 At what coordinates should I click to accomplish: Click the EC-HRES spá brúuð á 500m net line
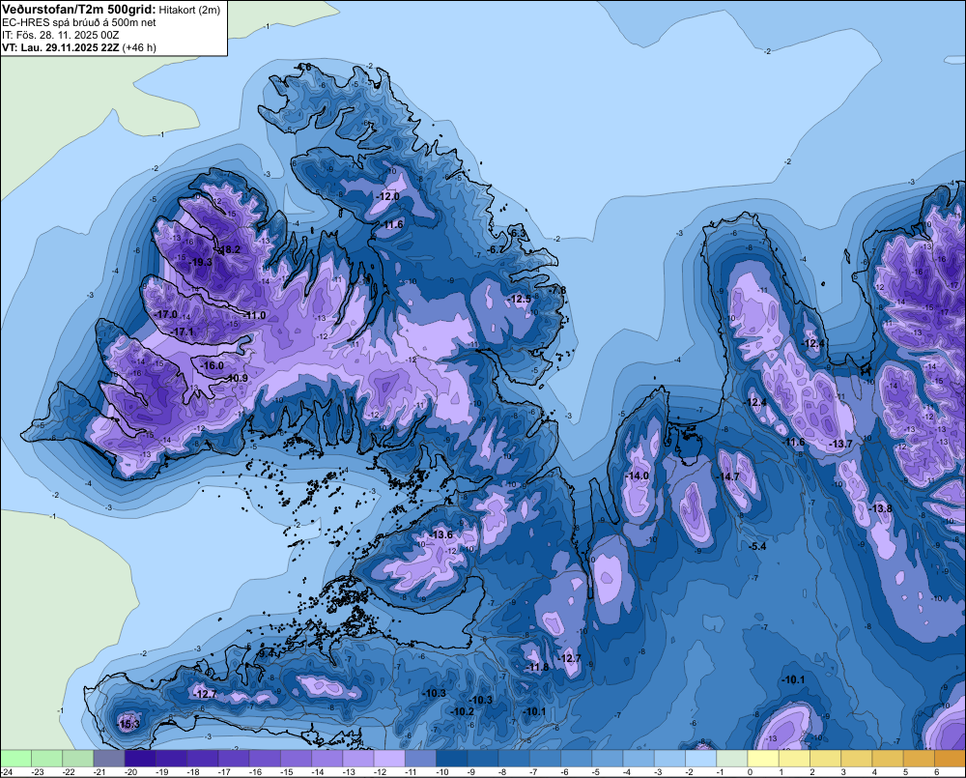[x=79, y=22]
